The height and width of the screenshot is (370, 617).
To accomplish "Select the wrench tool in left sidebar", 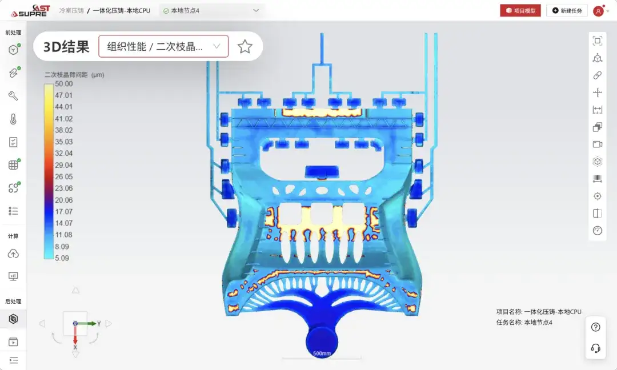I will point(13,96).
